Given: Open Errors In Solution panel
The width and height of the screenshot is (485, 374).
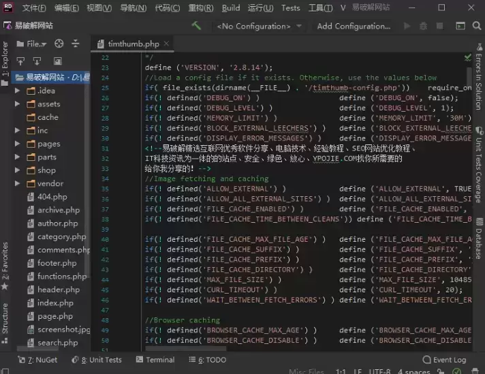Looking at the screenshot, I should [479, 78].
